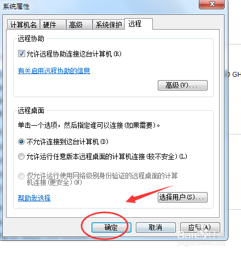
Task: Confirm with the 确定 button
Action: (x=111, y=227)
